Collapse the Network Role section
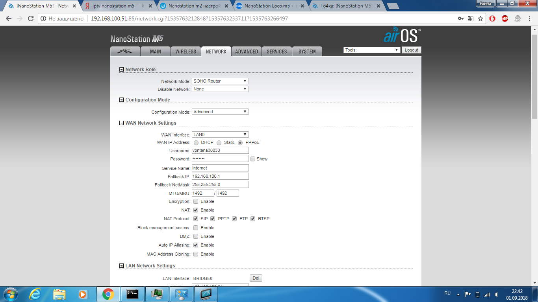The height and width of the screenshot is (302, 538). (121, 70)
